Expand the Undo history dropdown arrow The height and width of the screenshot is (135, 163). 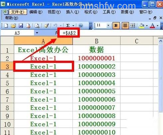(x=61, y=26)
